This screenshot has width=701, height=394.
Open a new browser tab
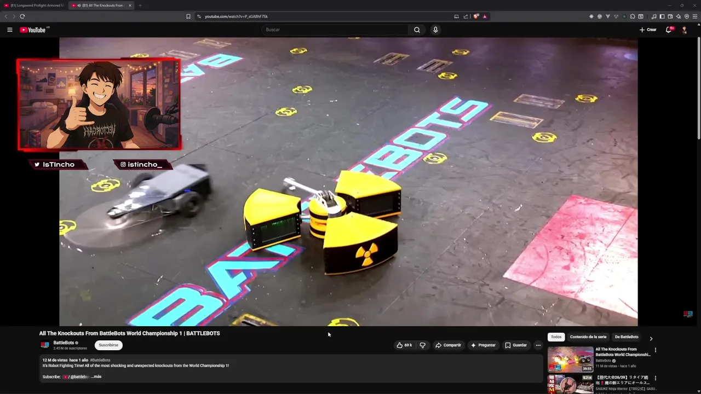click(x=140, y=5)
